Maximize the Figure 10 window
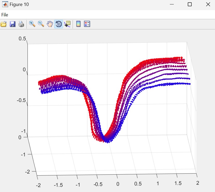 click(190, 4)
